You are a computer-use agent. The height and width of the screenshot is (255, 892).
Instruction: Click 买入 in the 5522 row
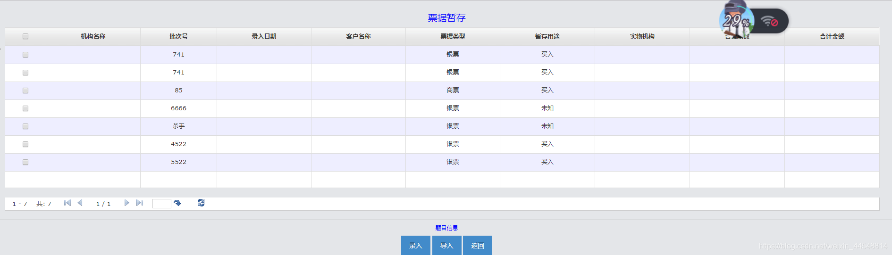coord(547,162)
